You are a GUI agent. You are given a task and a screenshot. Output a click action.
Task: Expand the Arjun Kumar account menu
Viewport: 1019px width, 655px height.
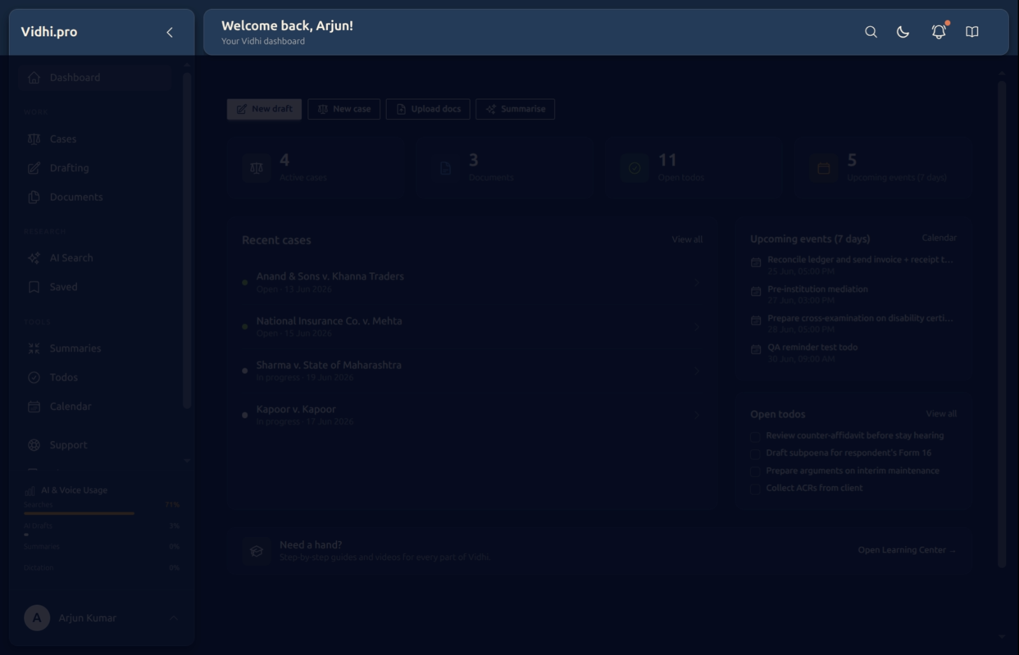tap(173, 618)
